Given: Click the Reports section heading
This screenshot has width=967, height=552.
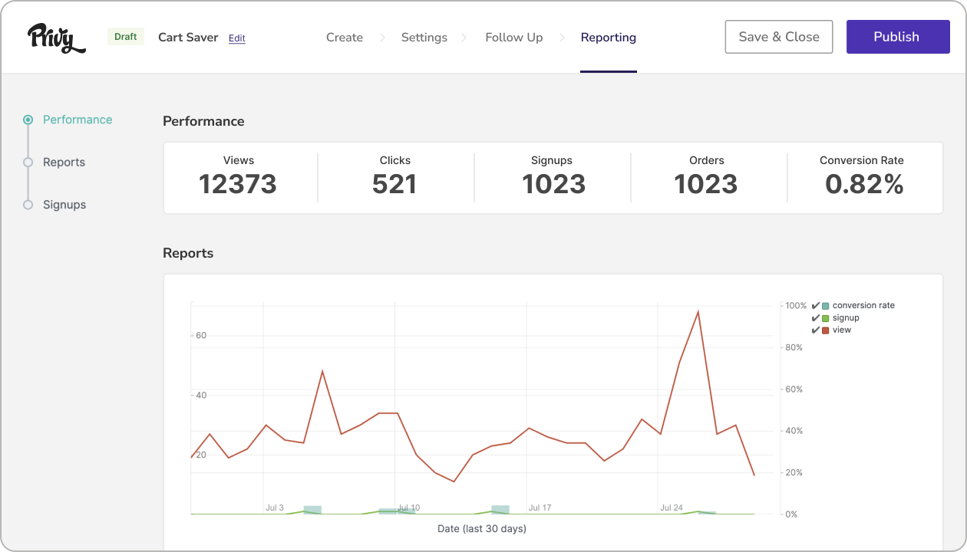Looking at the screenshot, I should click(x=188, y=253).
